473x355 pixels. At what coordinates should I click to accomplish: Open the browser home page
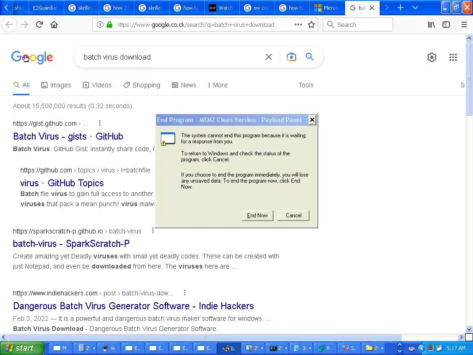pos(54,24)
